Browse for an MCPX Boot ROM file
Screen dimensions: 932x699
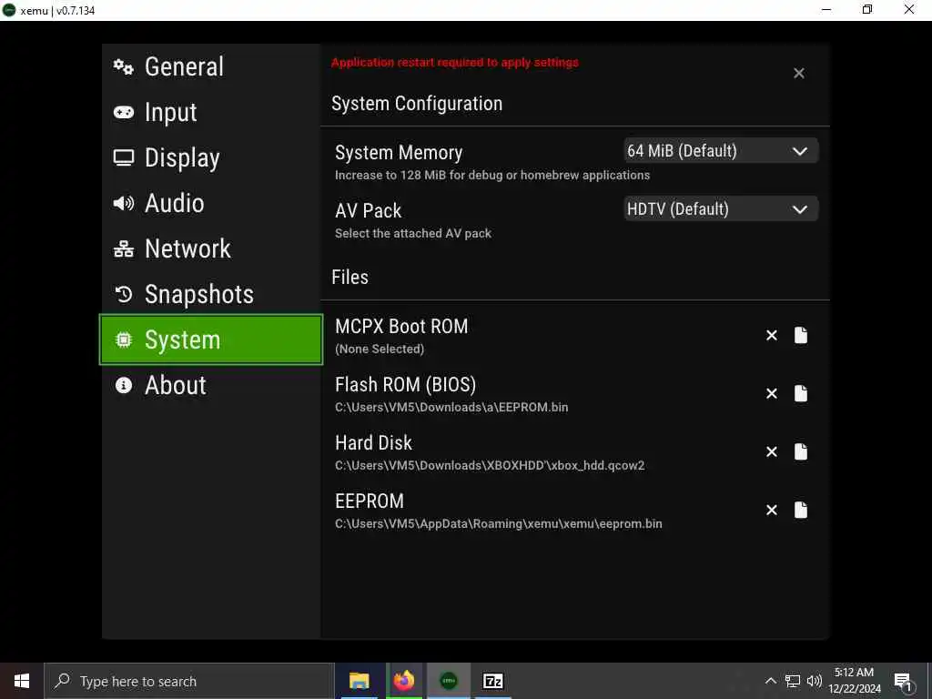click(801, 335)
